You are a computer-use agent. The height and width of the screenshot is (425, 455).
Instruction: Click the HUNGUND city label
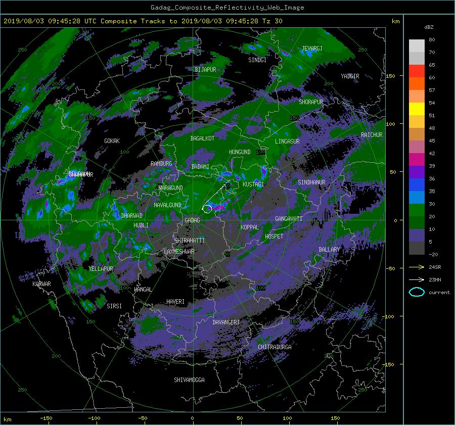point(240,152)
